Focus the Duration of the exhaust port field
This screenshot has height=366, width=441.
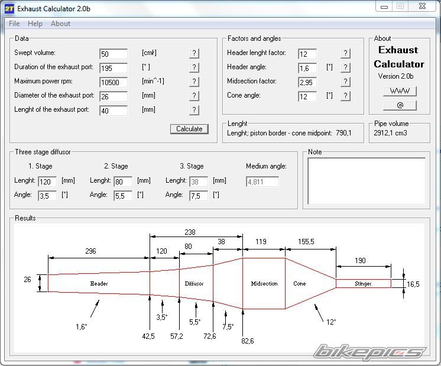point(114,68)
